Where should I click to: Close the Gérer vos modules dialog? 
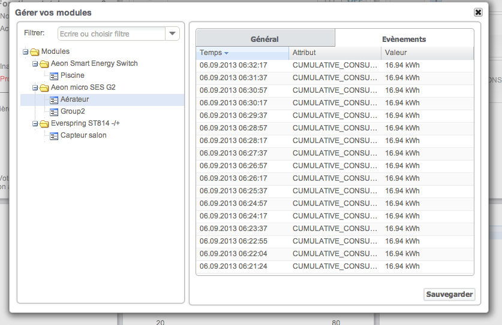[x=478, y=12]
